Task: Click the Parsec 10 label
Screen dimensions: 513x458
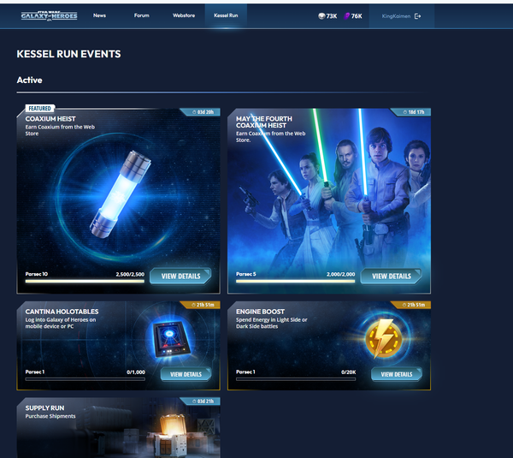Action: [x=36, y=274]
